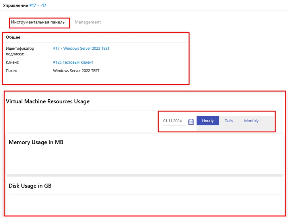Click the Управление page title text

15,5
